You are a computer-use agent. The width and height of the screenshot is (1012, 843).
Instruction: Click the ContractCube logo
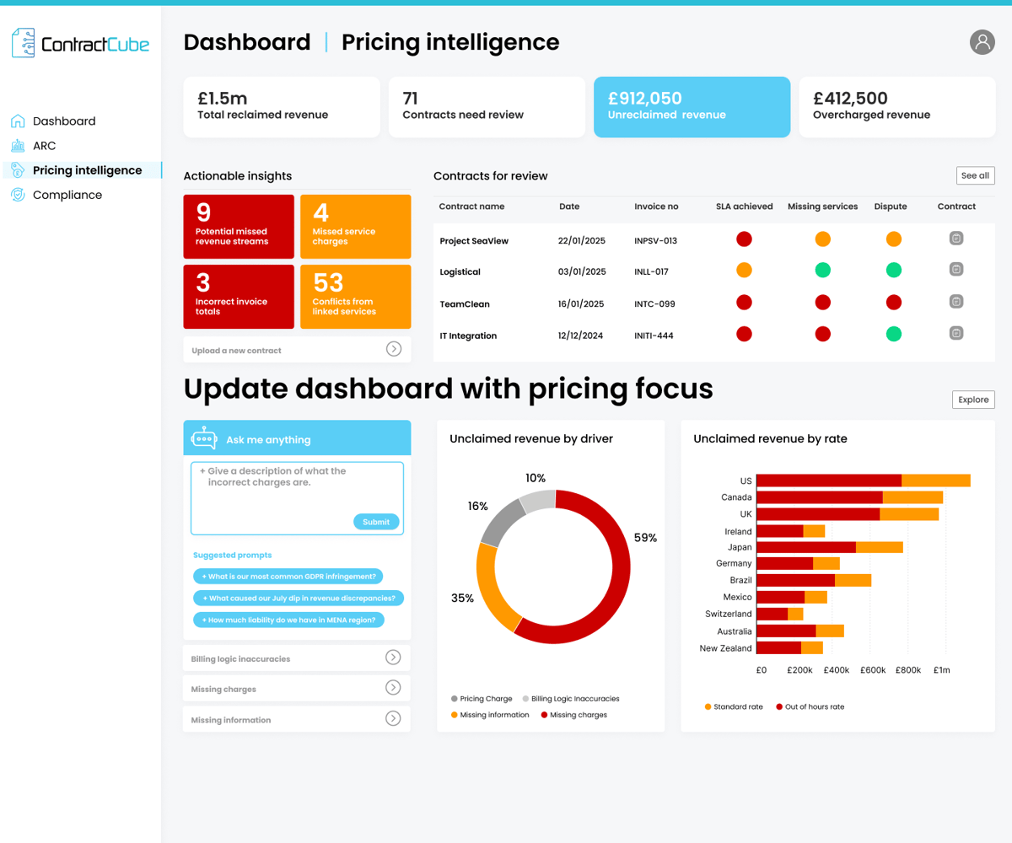(x=80, y=42)
